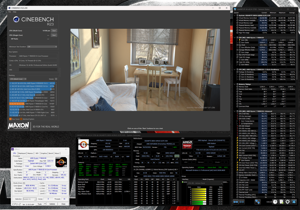Open the CPU #0 selector in HWiNFO summary
The image size is (300, 210).
click(83, 153)
